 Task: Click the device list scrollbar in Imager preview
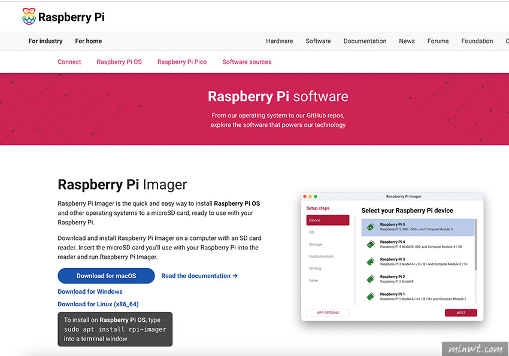(475, 245)
